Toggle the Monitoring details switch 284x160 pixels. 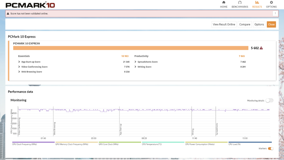269,101
